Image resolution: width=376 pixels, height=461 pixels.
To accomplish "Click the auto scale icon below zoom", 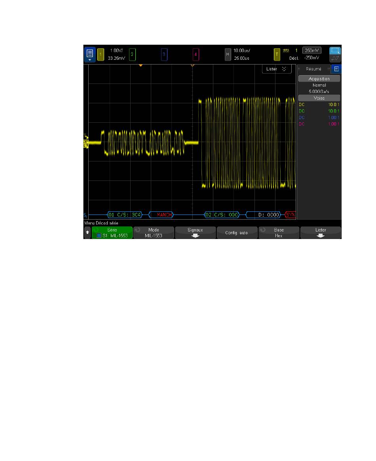I will [x=335, y=58].
